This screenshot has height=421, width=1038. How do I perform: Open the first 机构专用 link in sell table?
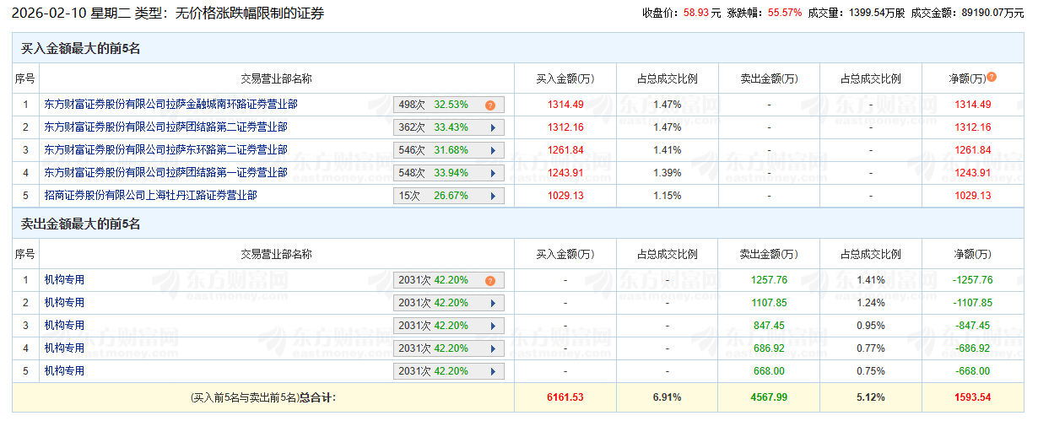point(64,280)
